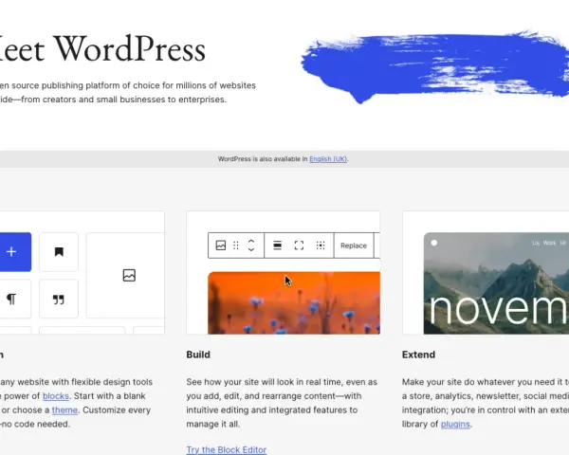Click the move up/down arrows in toolbar
569x455 pixels.
point(251,246)
